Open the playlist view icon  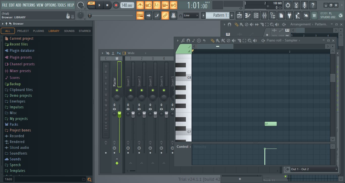239,15
